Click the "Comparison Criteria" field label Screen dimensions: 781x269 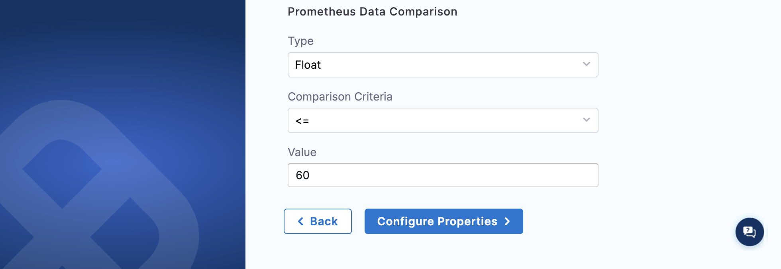point(340,97)
